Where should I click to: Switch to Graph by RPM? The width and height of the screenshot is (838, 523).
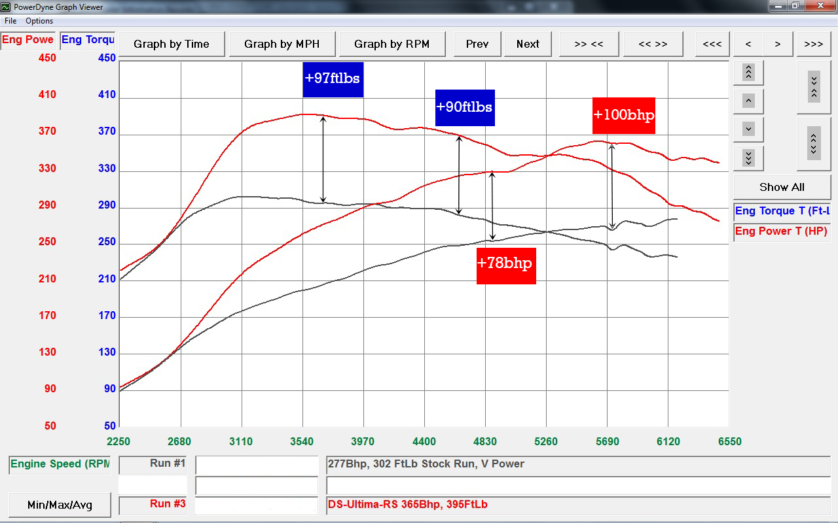pyautogui.click(x=392, y=44)
